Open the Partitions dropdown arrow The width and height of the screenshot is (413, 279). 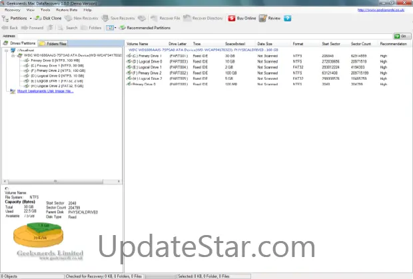pyautogui.click(x=31, y=19)
